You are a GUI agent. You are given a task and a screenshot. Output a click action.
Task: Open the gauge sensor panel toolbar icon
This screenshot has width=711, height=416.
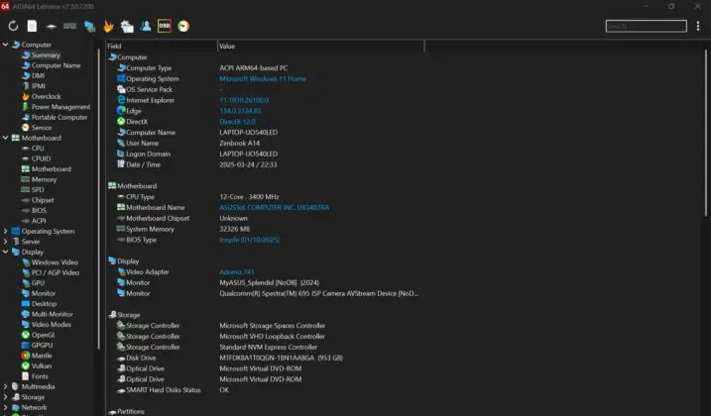tap(183, 27)
